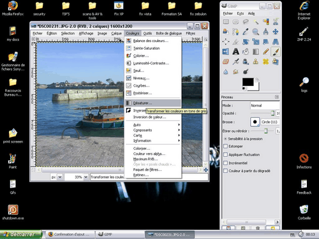319x239 pixels.
Task: Click the foreground black color swatch
Action: [248, 82]
